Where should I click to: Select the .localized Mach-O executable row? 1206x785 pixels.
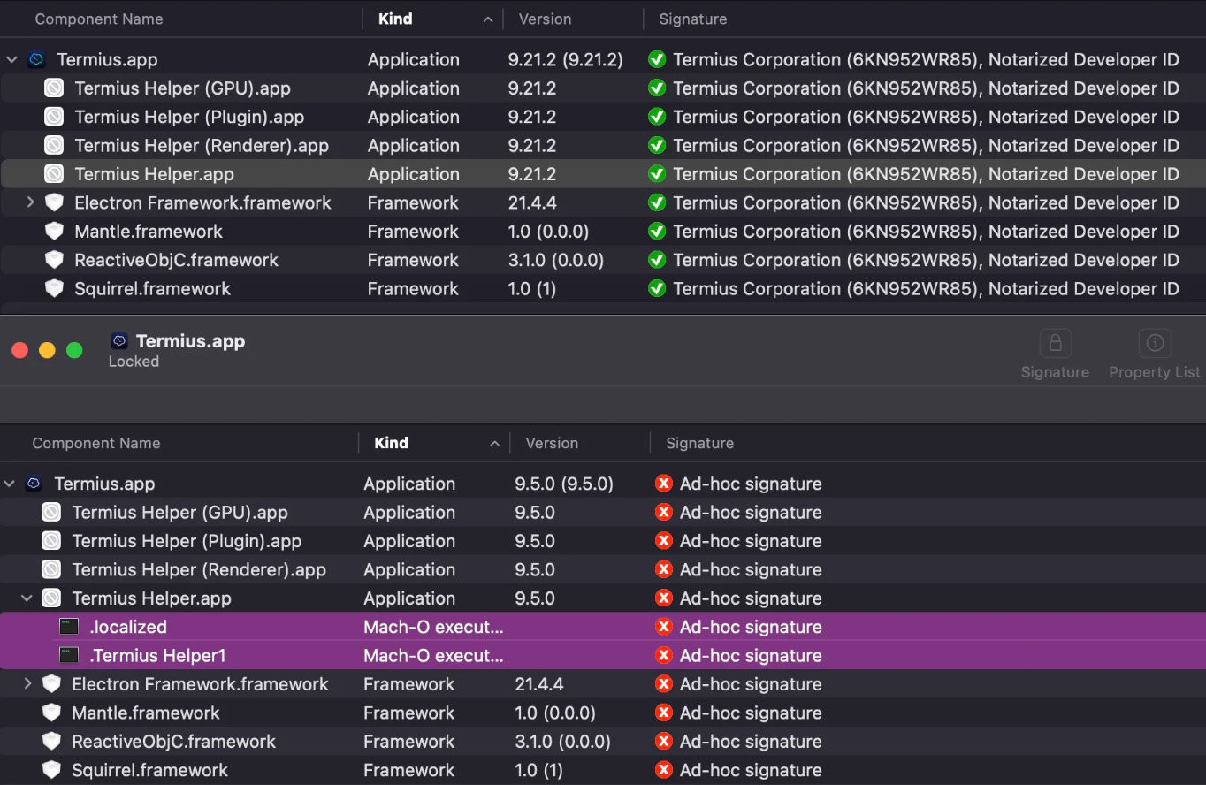[x=603, y=627]
